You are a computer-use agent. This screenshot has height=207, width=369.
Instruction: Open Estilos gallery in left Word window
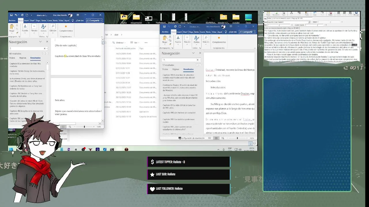[x=44, y=28]
